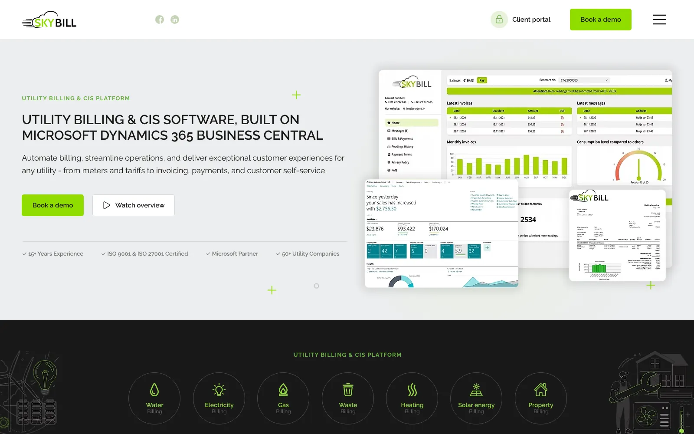Open the LinkedIn social icon
Image resolution: width=694 pixels, height=434 pixels.
tap(175, 20)
